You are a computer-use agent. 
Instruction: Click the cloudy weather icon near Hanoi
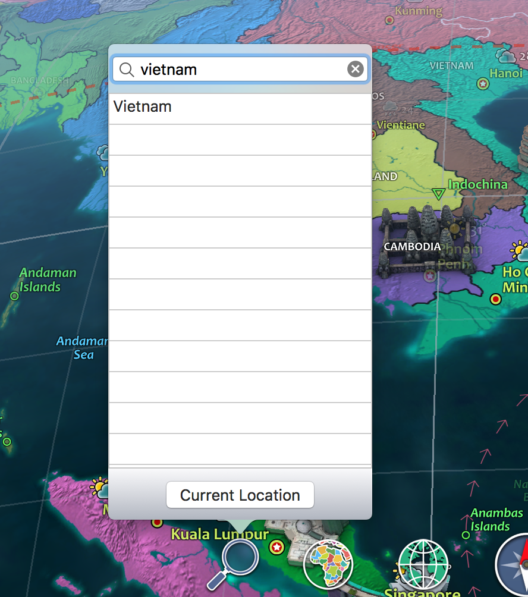click(506, 56)
